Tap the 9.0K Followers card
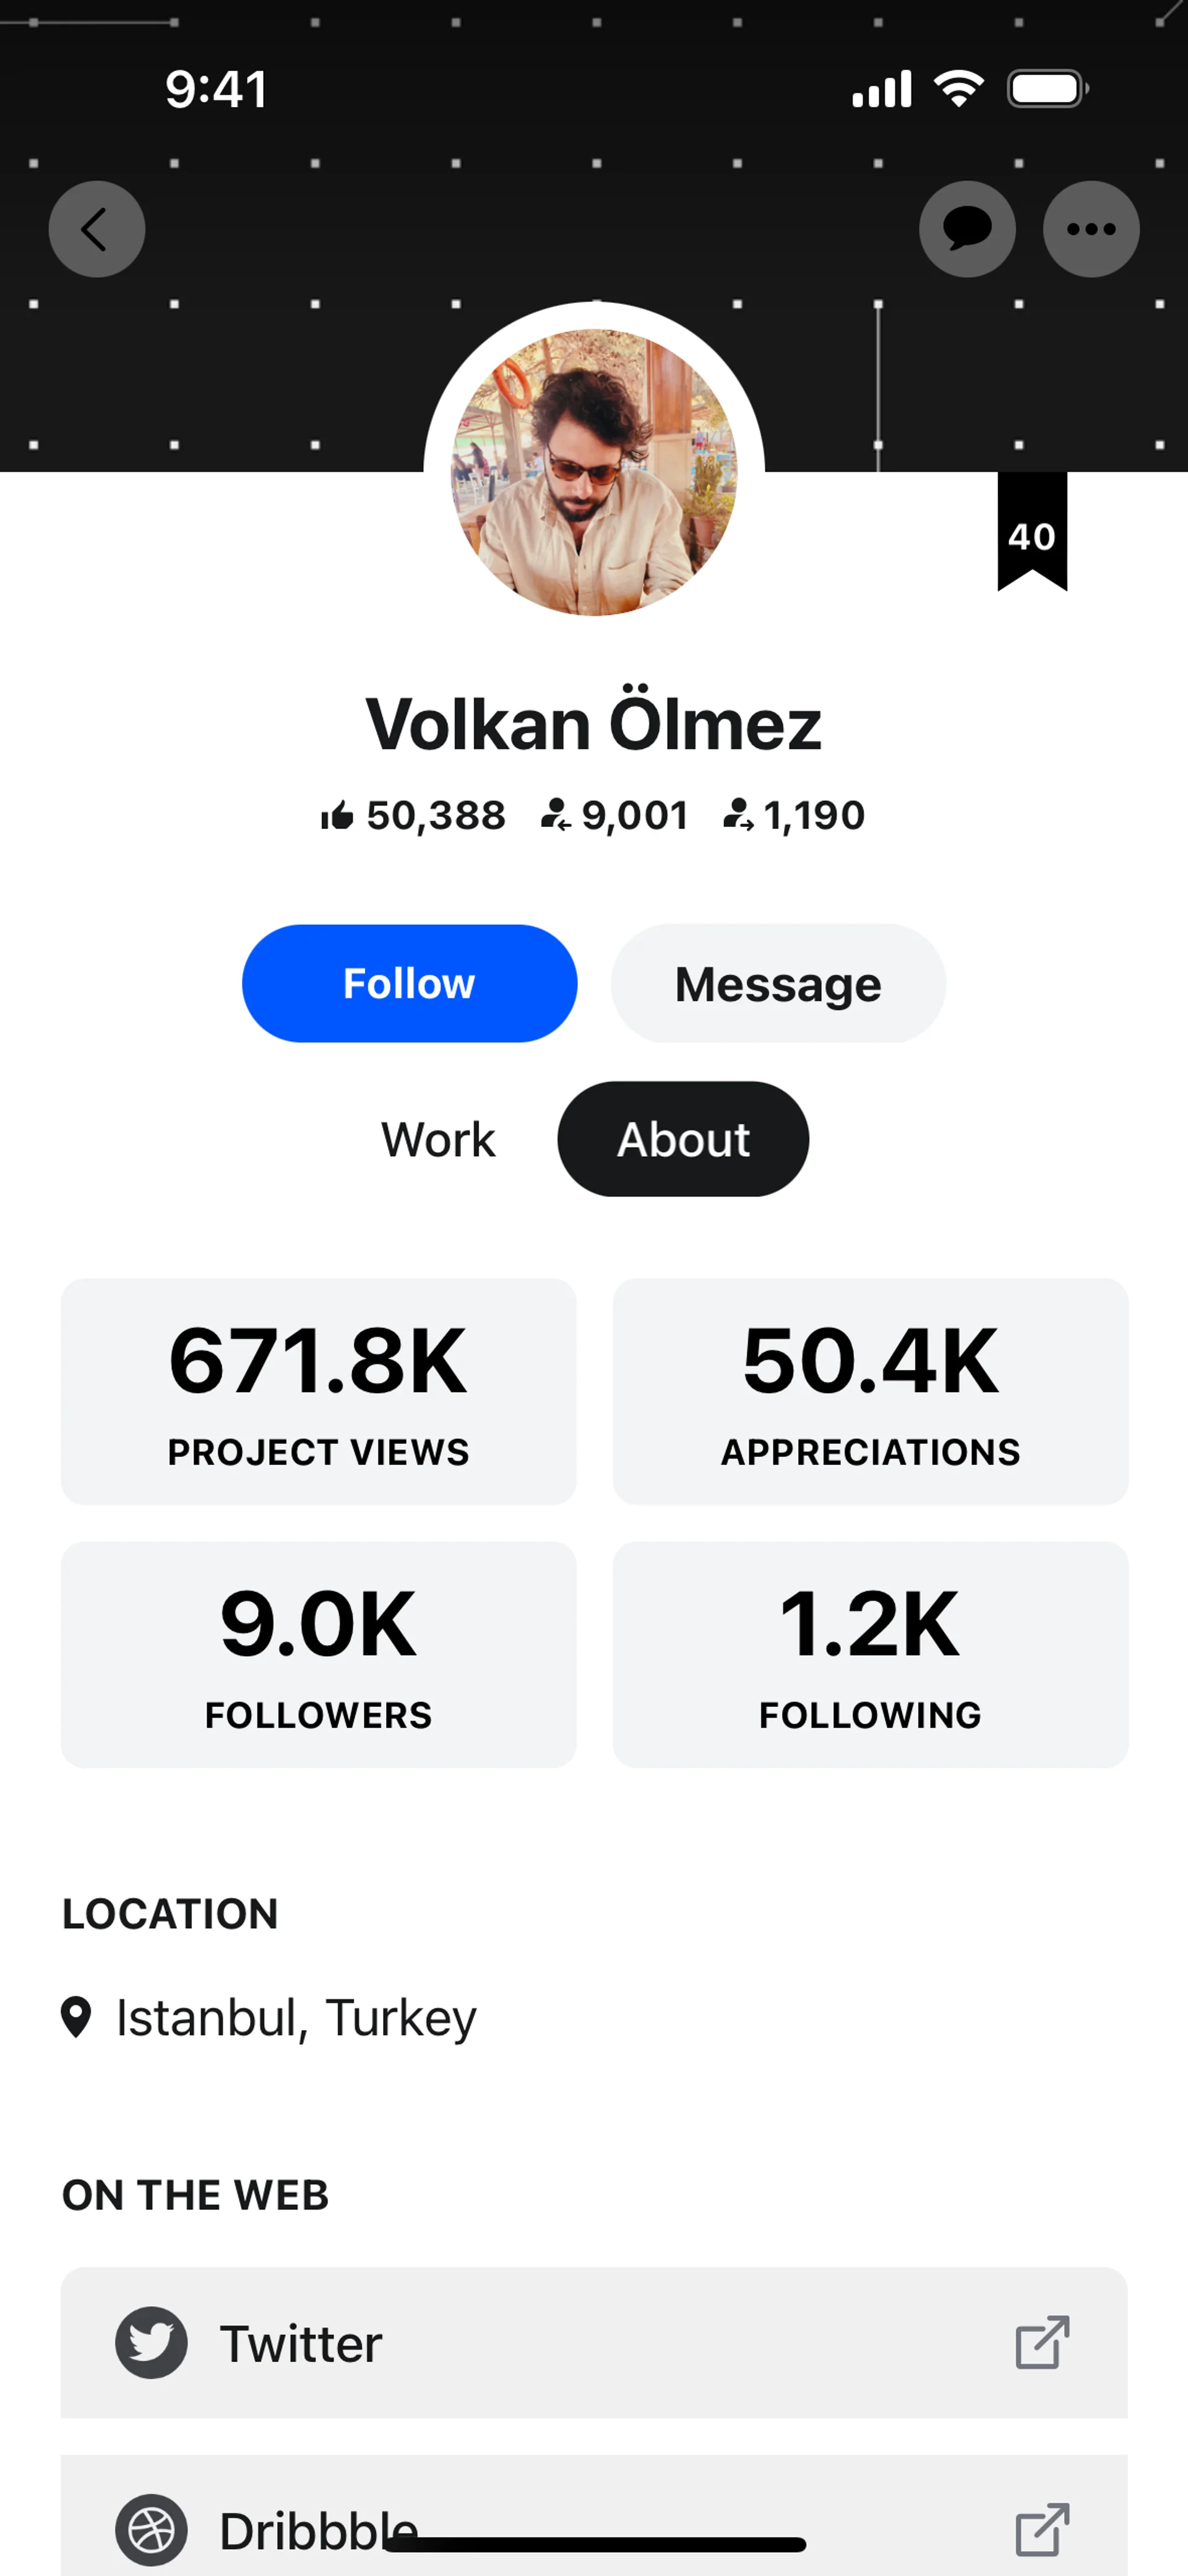1188x2576 pixels. (x=318, y=1654)
